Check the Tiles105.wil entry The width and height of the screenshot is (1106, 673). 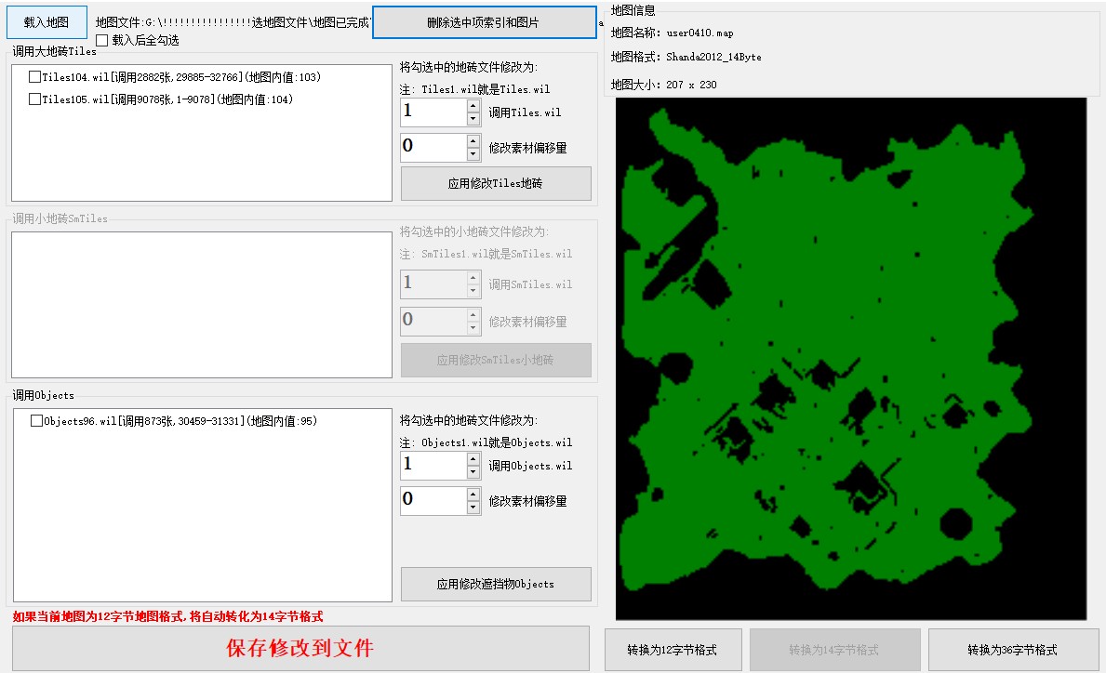coord(34,99)
